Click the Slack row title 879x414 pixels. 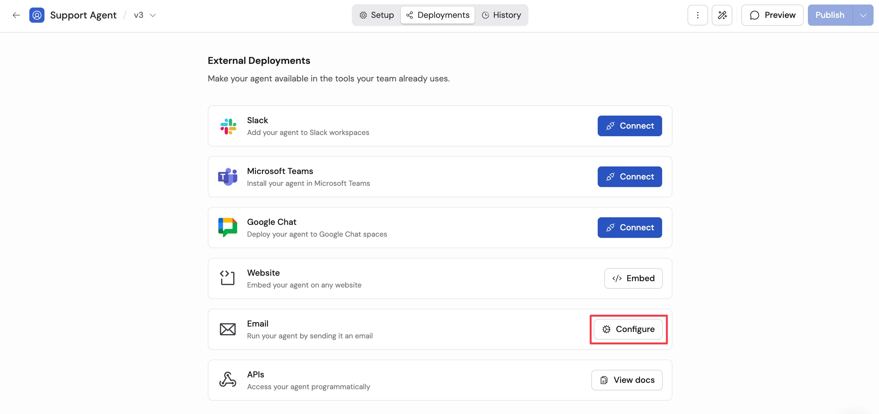click(257, 120)
